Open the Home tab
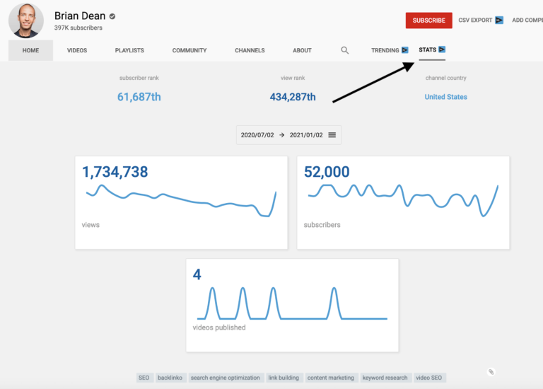 [31, 50]
